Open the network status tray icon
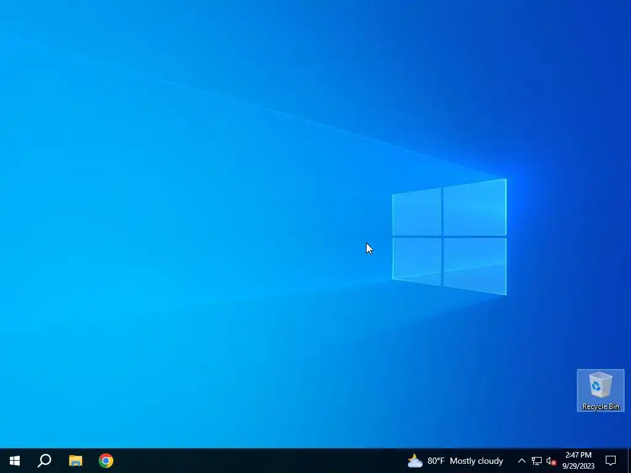 [x=537, y=461]
